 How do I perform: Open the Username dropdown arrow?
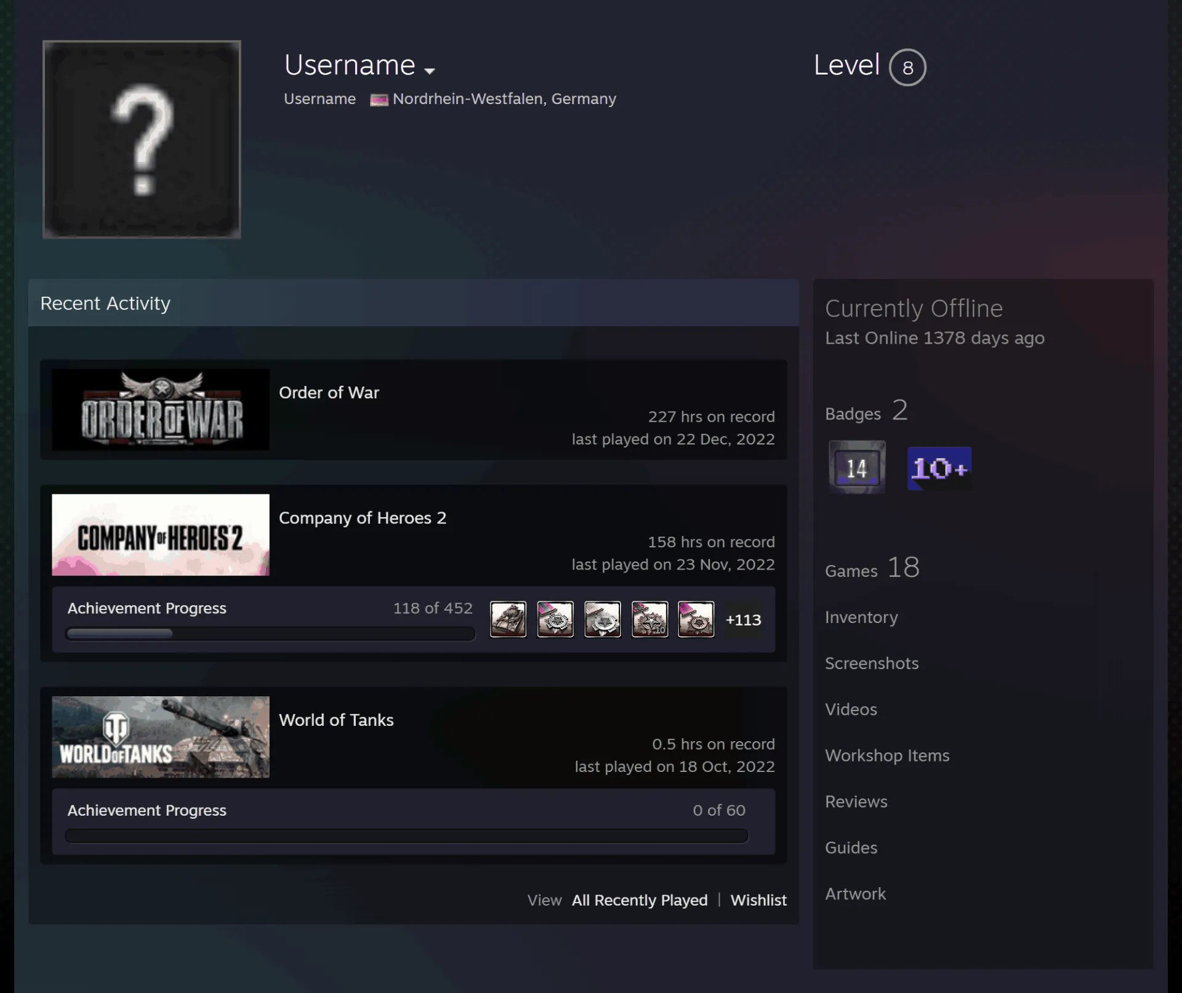click(430, 71)
